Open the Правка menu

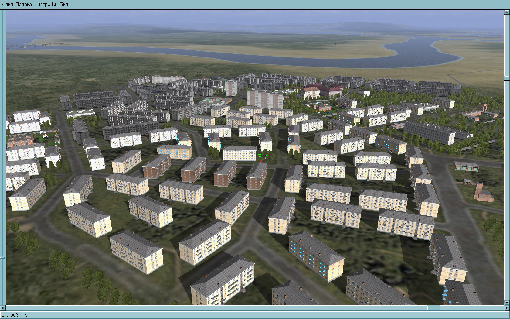[23, 4]
